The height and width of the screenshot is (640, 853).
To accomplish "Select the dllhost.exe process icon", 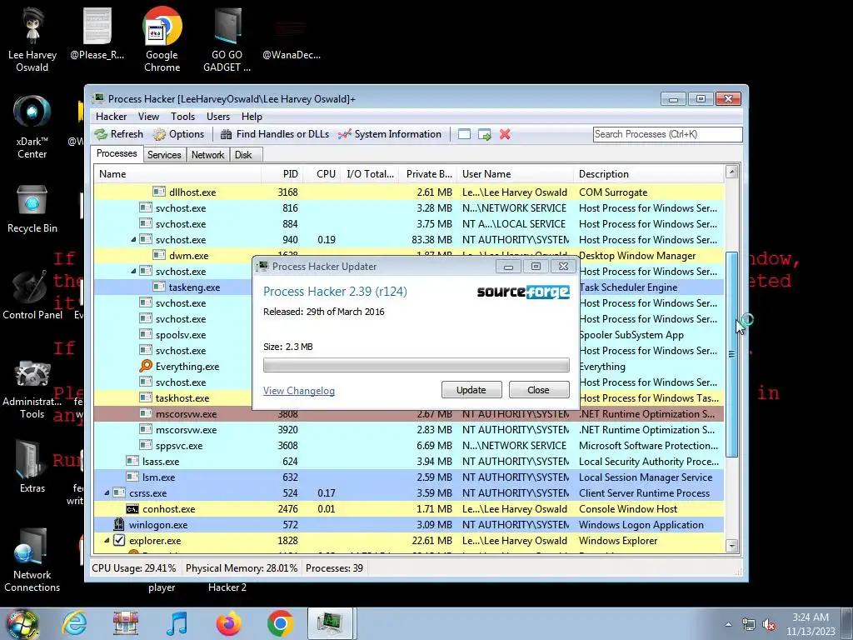I will (159, 192).
